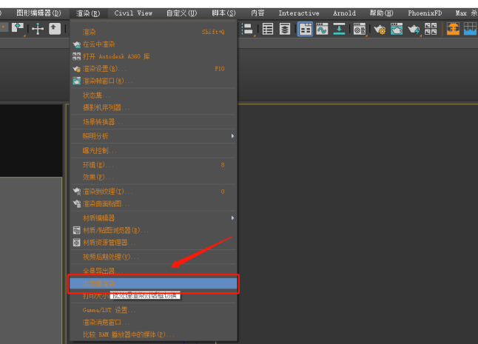This screenshot has height=344, width=478.
Task: Click the orange plugin toolbar icon
Action: (453, 29)
